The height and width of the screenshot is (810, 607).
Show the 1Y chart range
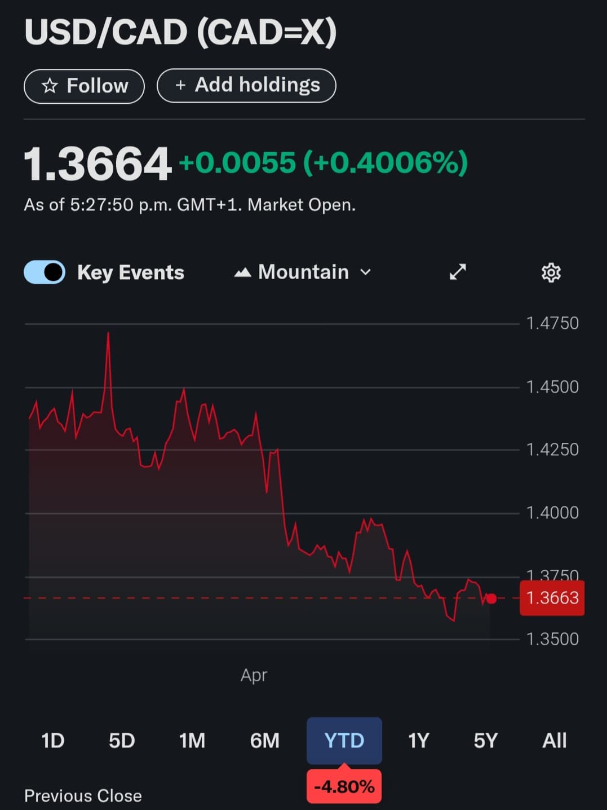coord(419,741)
